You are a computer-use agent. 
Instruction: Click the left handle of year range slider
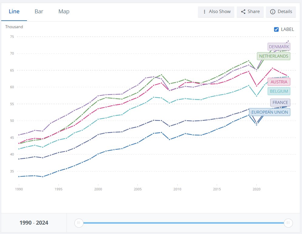click(79, 223)
